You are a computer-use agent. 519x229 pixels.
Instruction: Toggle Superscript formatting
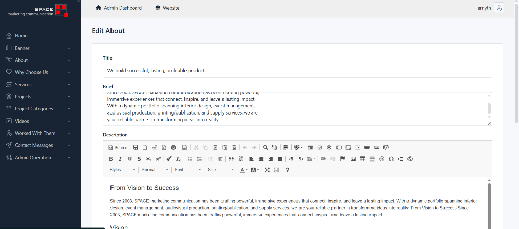pos(158,159)
